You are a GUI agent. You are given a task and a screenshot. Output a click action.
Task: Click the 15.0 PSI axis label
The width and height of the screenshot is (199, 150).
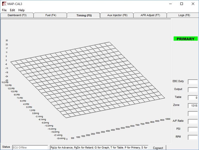click(5, 82)
